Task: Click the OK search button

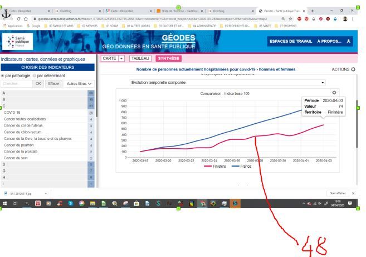Action: (38, 84)
